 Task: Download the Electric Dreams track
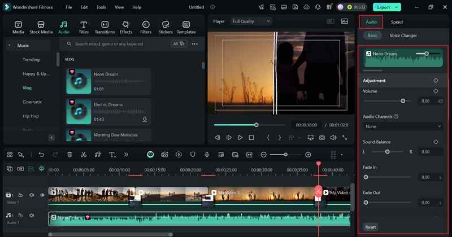point(145,119)
